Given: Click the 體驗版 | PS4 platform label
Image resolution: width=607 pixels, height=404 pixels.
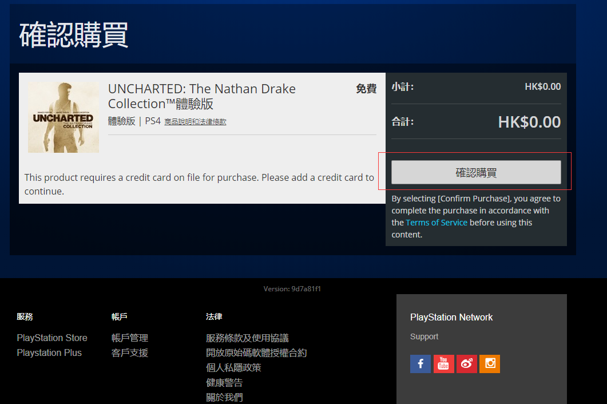Looking at the screenshot, I should click(x=134, y=121).
